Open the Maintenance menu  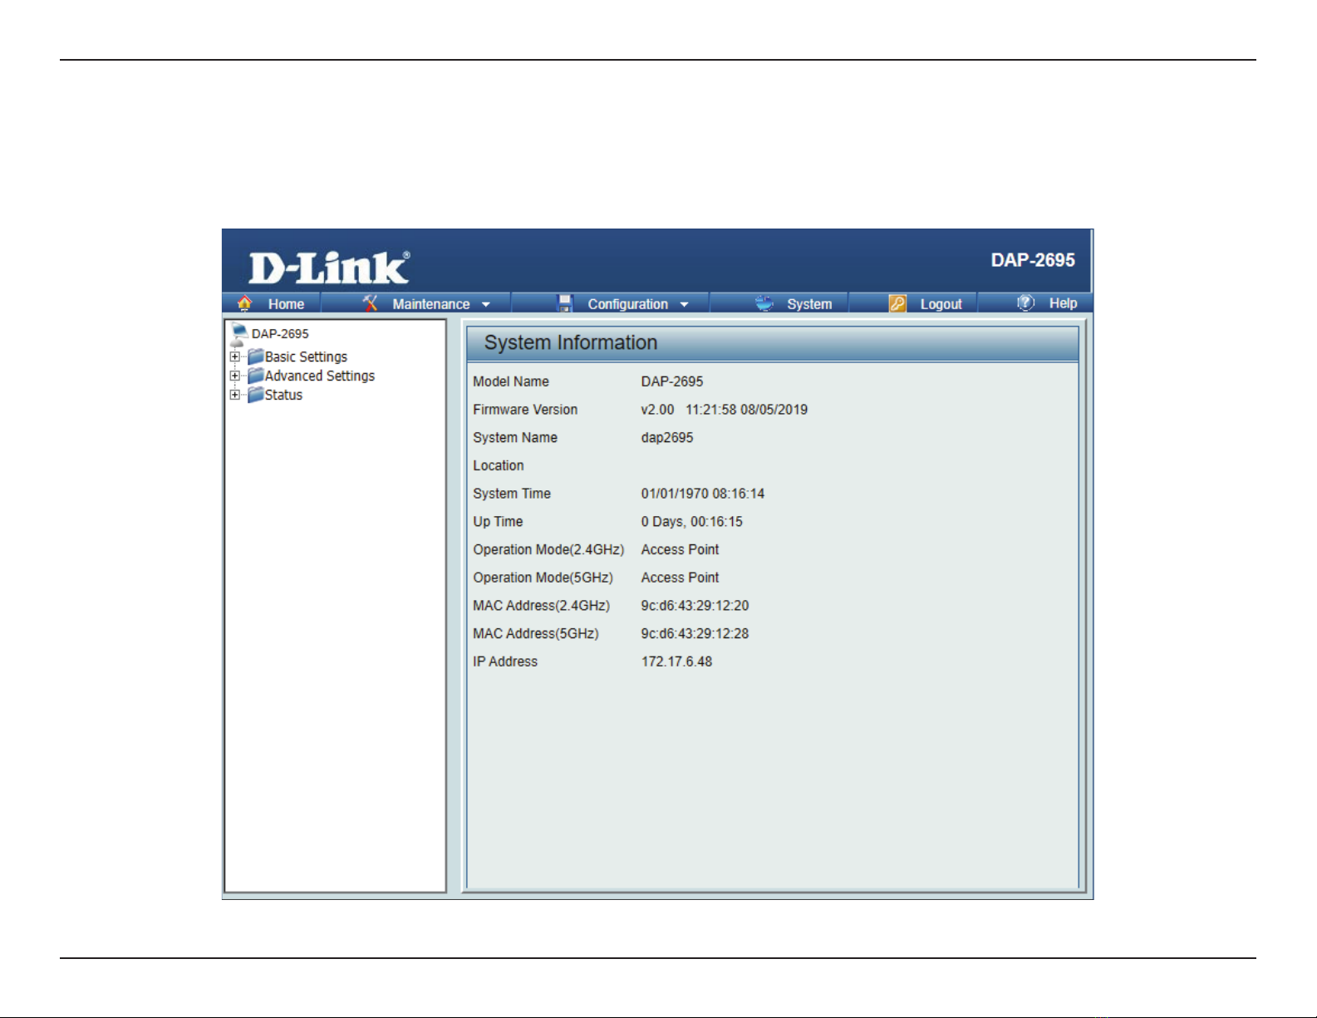(x=431, y=304)
